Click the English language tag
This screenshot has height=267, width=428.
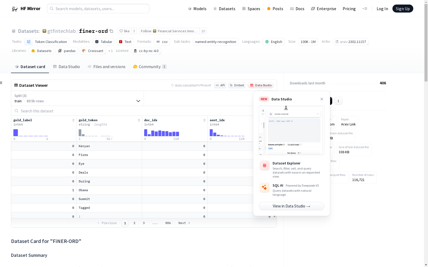274,42
